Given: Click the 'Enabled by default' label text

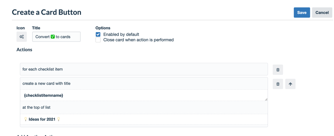Looking at the screenshot, I should tap(121, 34).
